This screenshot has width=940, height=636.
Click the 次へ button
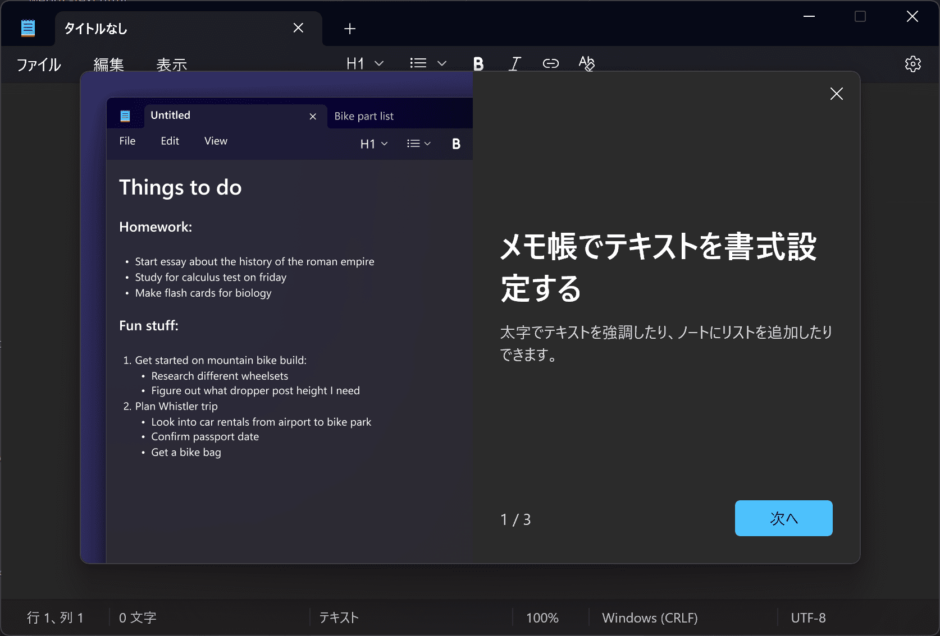[784, 518]
